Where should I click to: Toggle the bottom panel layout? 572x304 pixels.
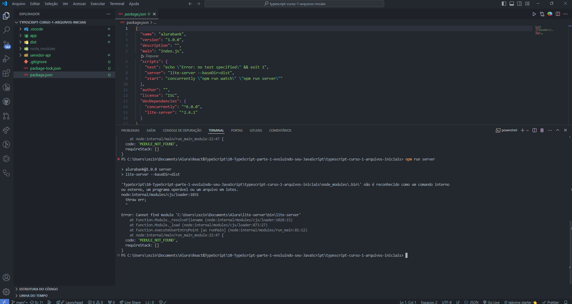tap(512, 4)
